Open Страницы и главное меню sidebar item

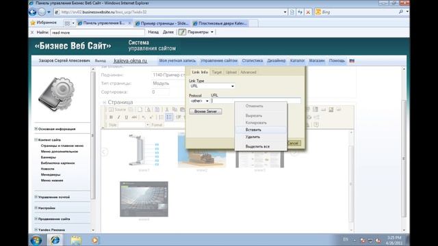pyautogui.click(x=62, y=146)
